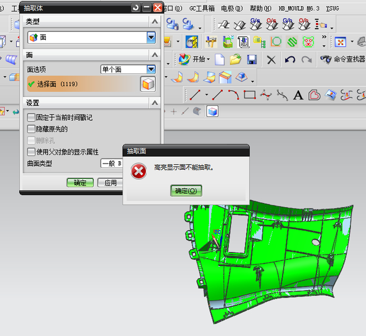Open the 开始 start menu button
The height and width of the screenshot is (336, 366).
pos(194,59)
